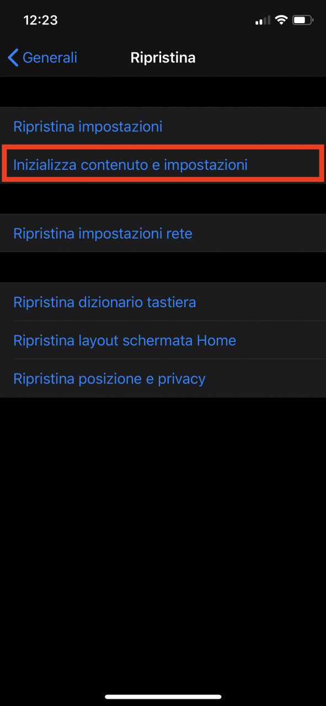The width and height of the screenshot is (326, 706).
Task: Choose Inizializza contenuto e impostazioni
Action: point(163,164)
